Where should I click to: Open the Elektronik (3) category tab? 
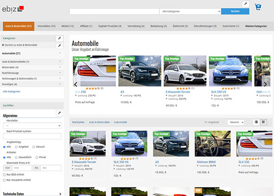[180, 26]
